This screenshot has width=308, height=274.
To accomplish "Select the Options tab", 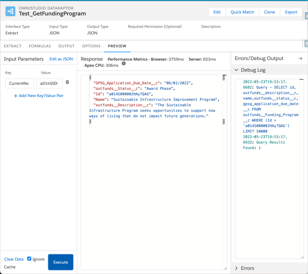I will (x=91, y=46).
